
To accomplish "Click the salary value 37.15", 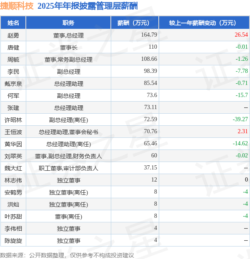I will pos(150,167).
